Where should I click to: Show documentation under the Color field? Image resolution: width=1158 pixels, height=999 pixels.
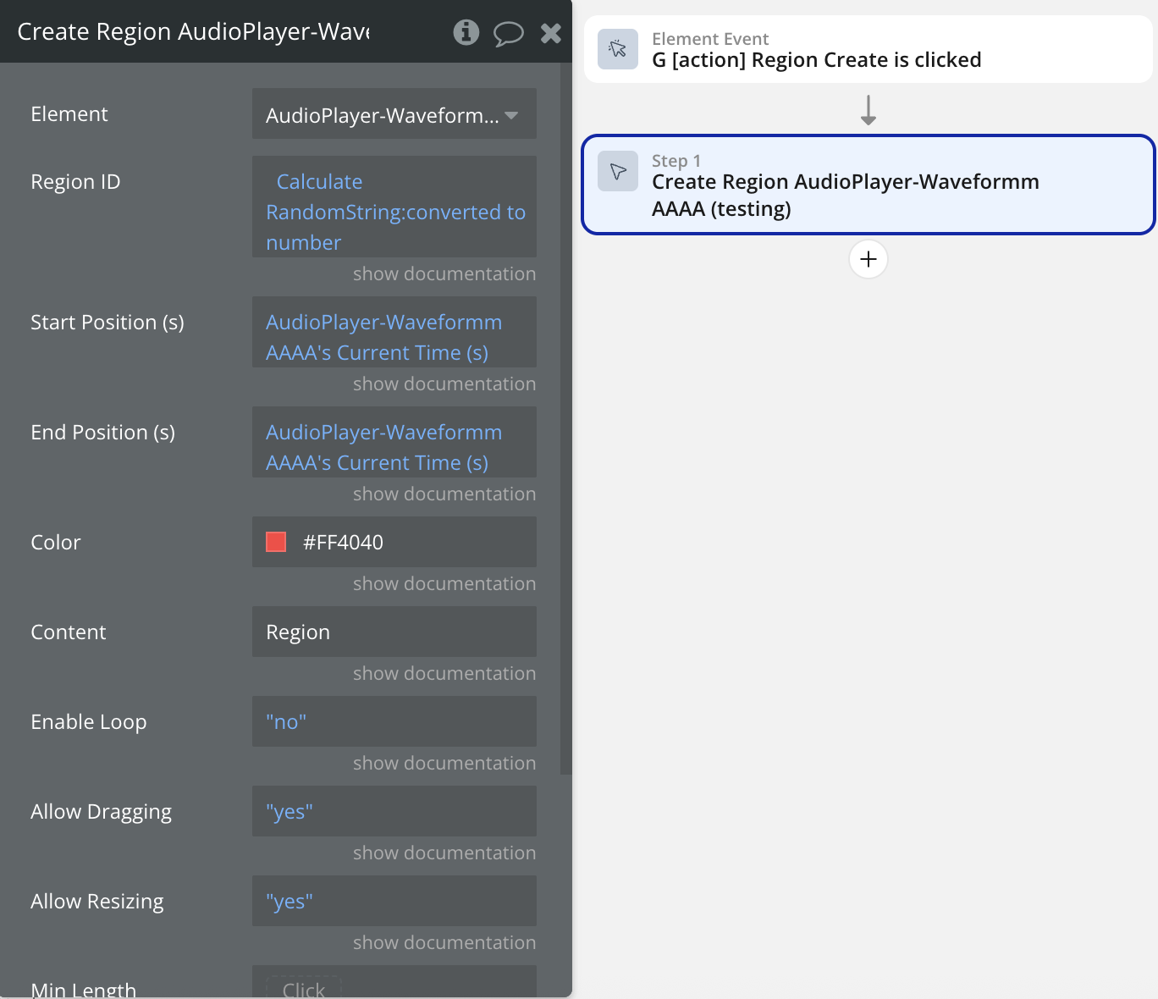[444, 583]
